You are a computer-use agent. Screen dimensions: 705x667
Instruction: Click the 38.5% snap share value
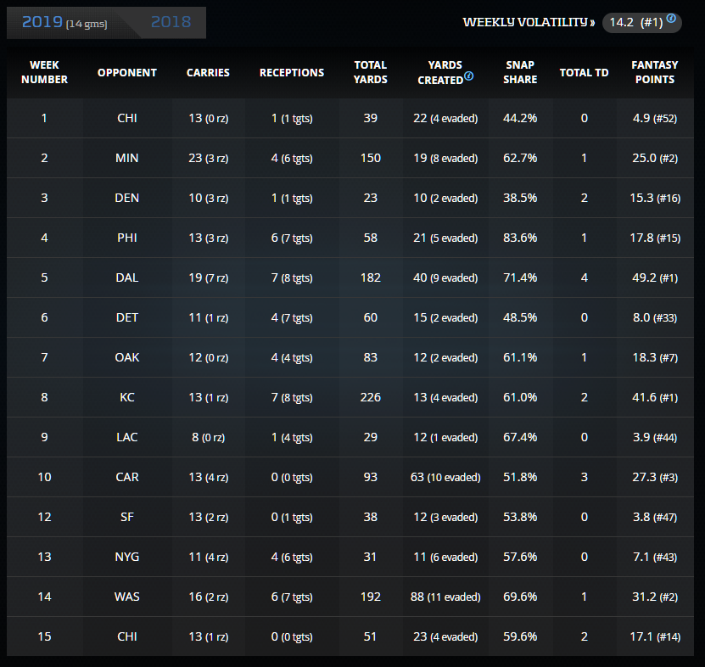point(520,198)
